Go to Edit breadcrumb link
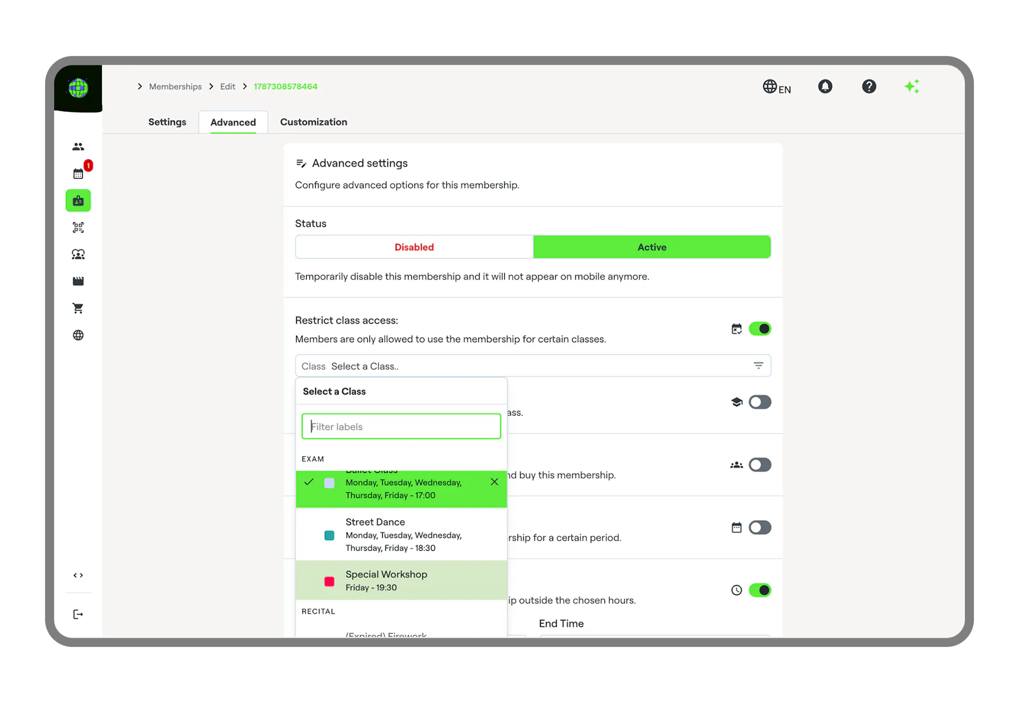 point(228,86)
